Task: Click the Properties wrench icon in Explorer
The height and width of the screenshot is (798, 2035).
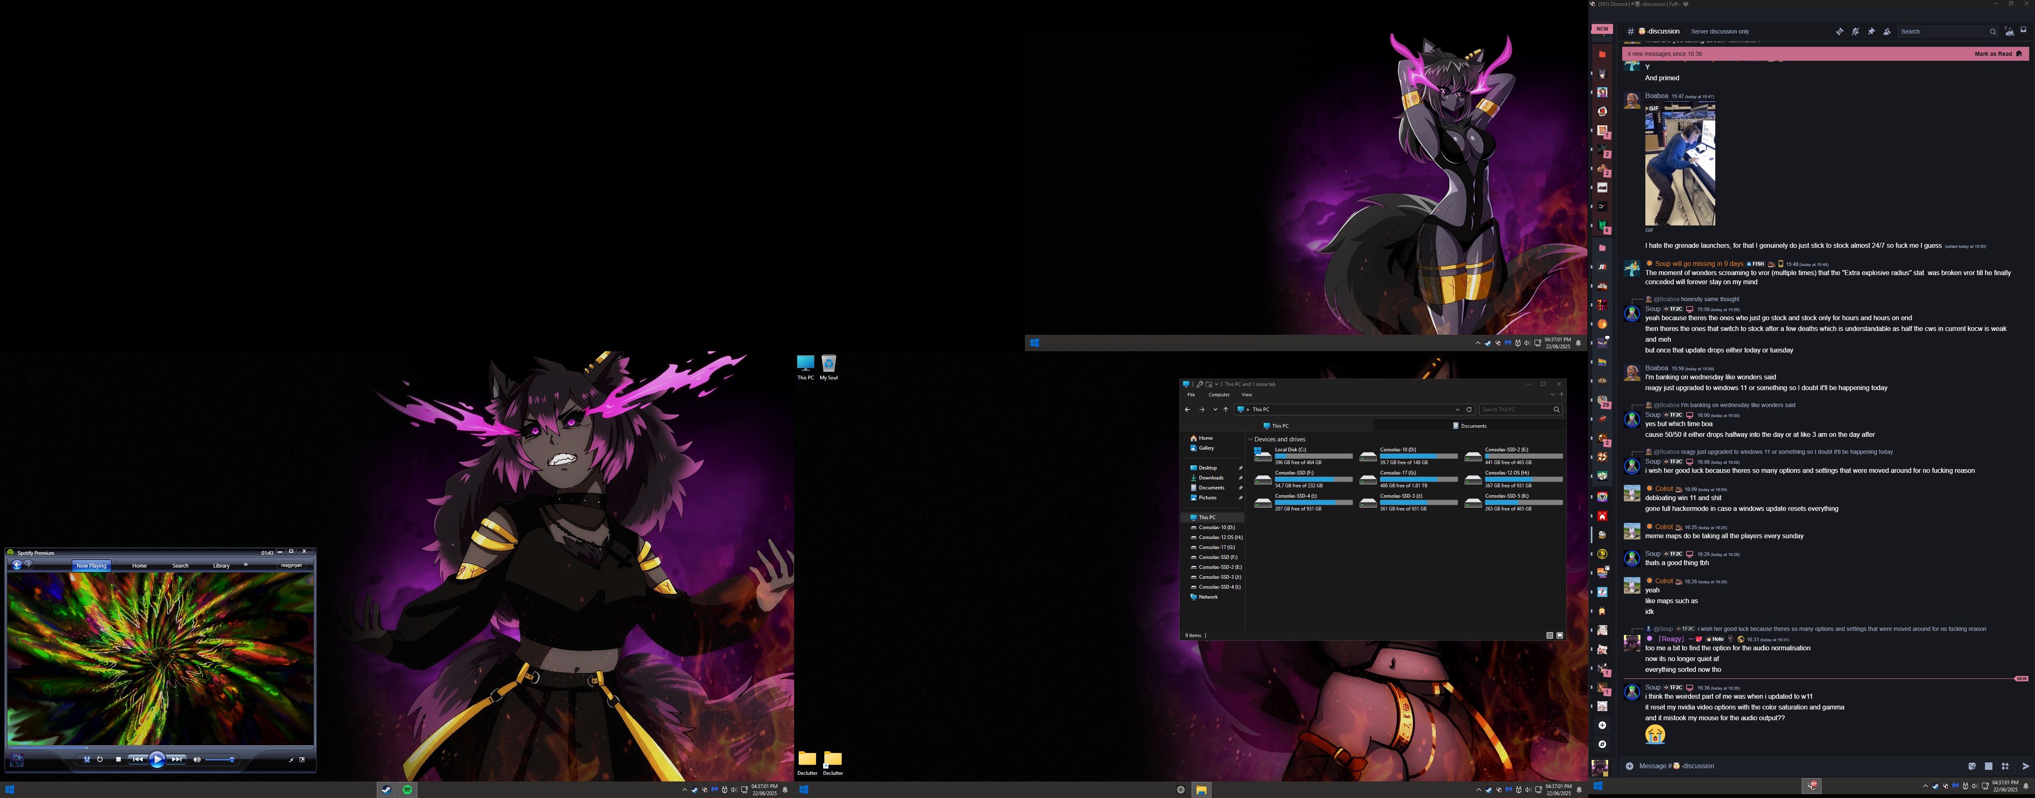Action: [1200, 385]
